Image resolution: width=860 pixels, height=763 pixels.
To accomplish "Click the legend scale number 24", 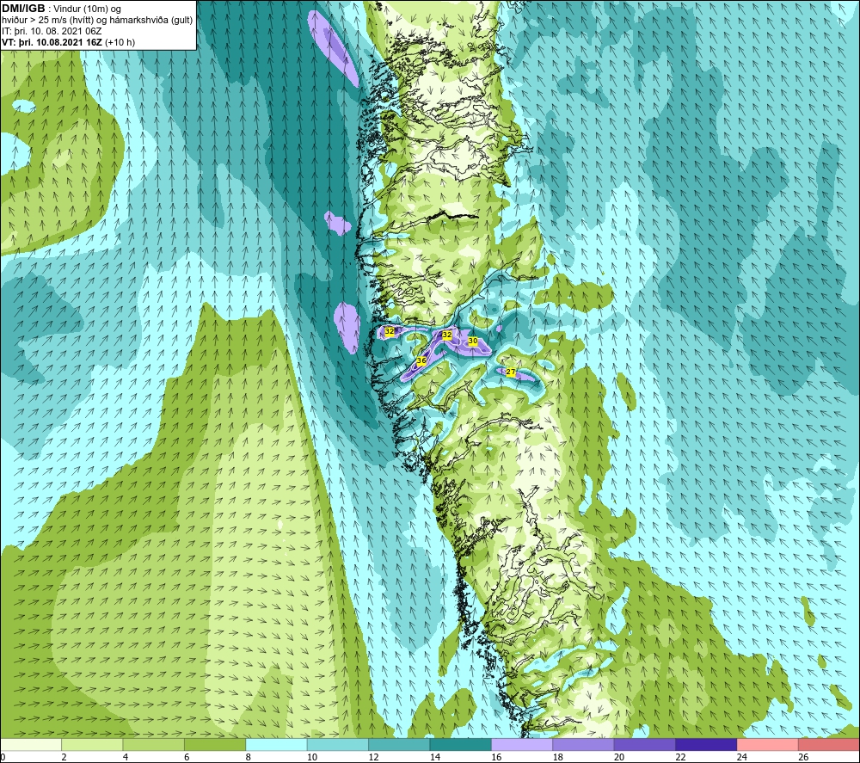I will tap(742, 757).
